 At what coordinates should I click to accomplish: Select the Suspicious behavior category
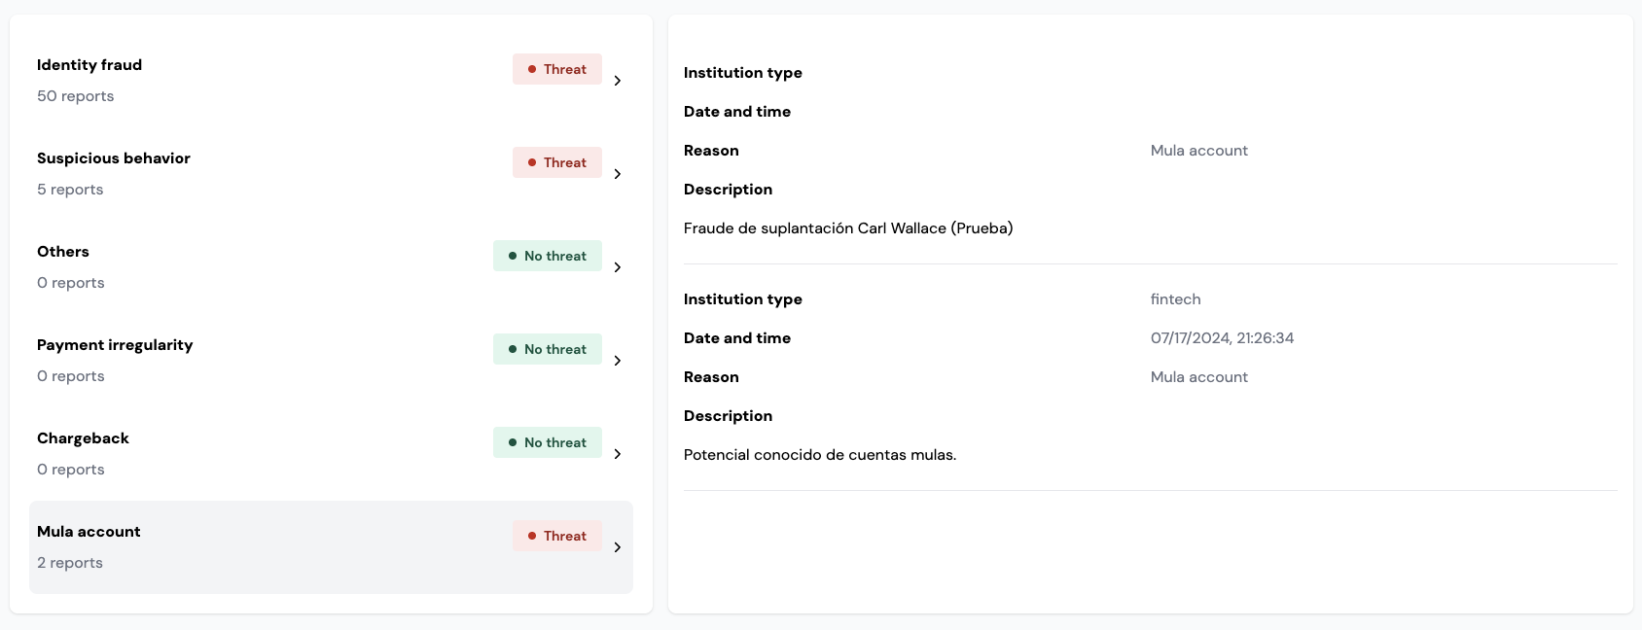coord(114,158)
